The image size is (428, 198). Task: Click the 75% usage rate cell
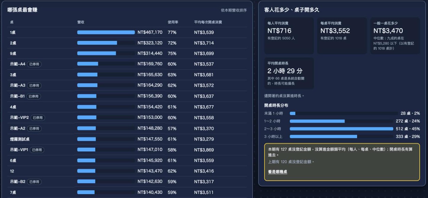point(172,53)
